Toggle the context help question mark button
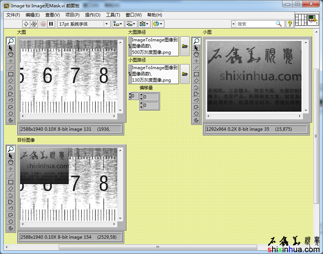This screenshot has height=254, width=323. pos(289,24)
